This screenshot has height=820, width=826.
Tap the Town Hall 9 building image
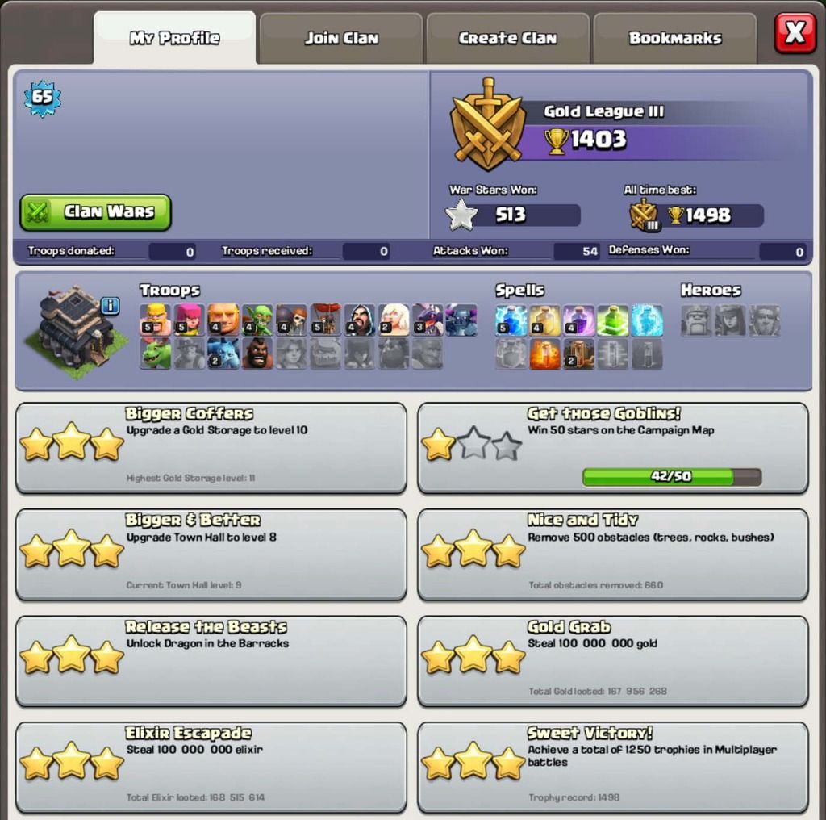[77, 332]
